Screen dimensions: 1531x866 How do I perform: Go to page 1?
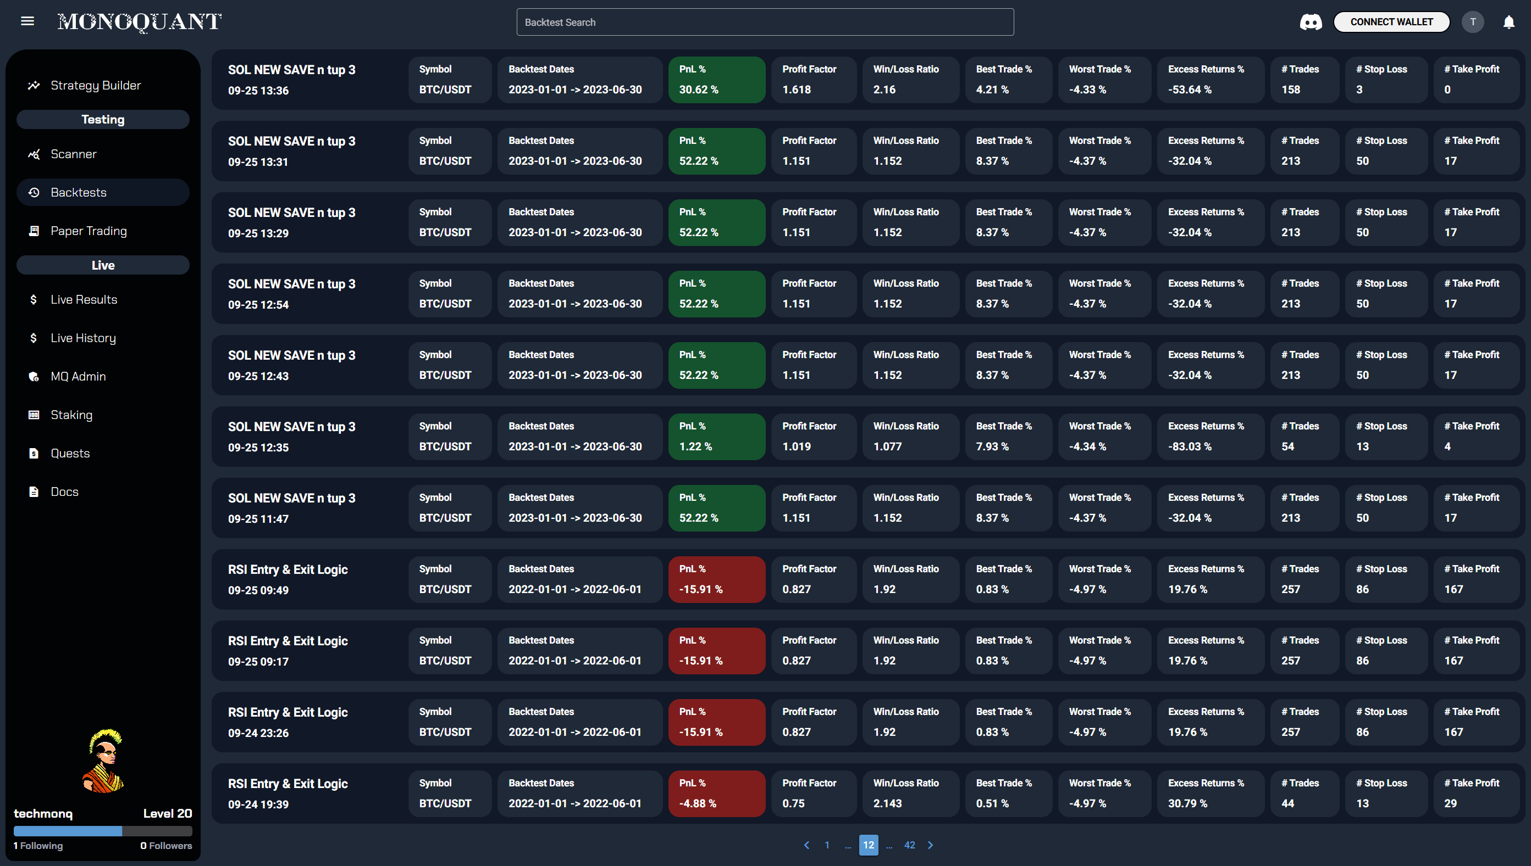pos(827,845)
